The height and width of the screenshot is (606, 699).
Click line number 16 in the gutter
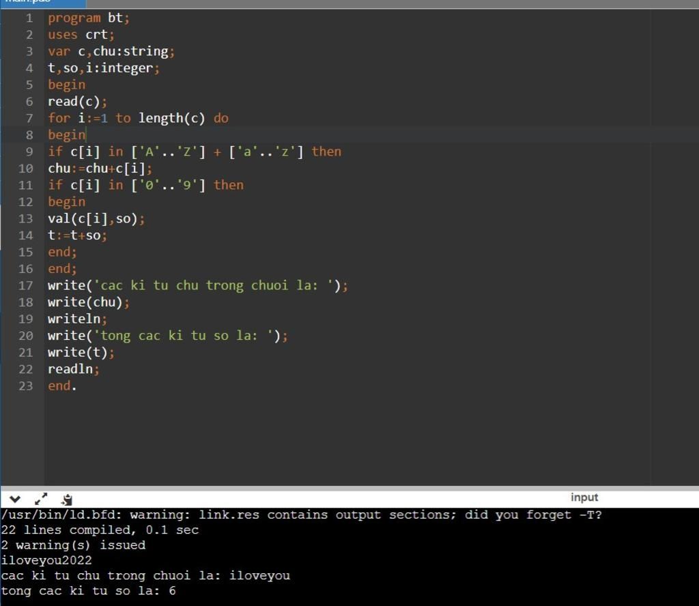25,269
